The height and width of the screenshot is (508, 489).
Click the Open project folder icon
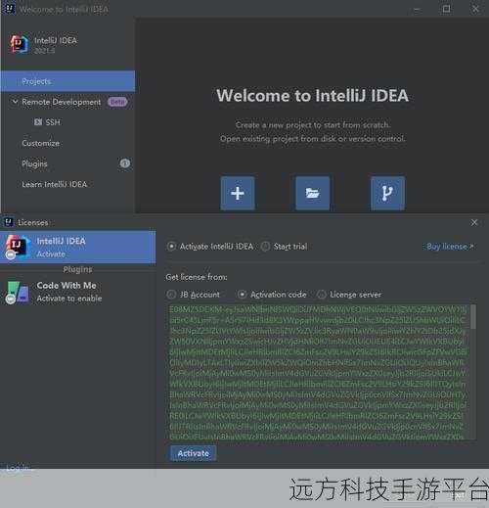[312, 193]
